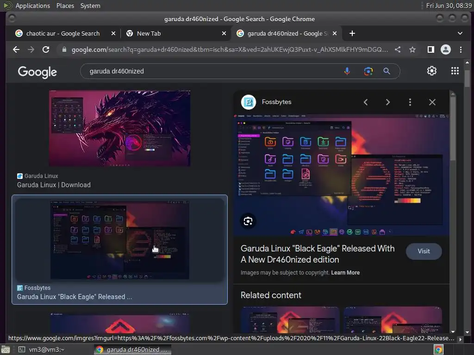Open second related content thumbnail
Image resolution: width=474 pixels, height=355 pixels.
pyautogui.click(x=393, y=320)
